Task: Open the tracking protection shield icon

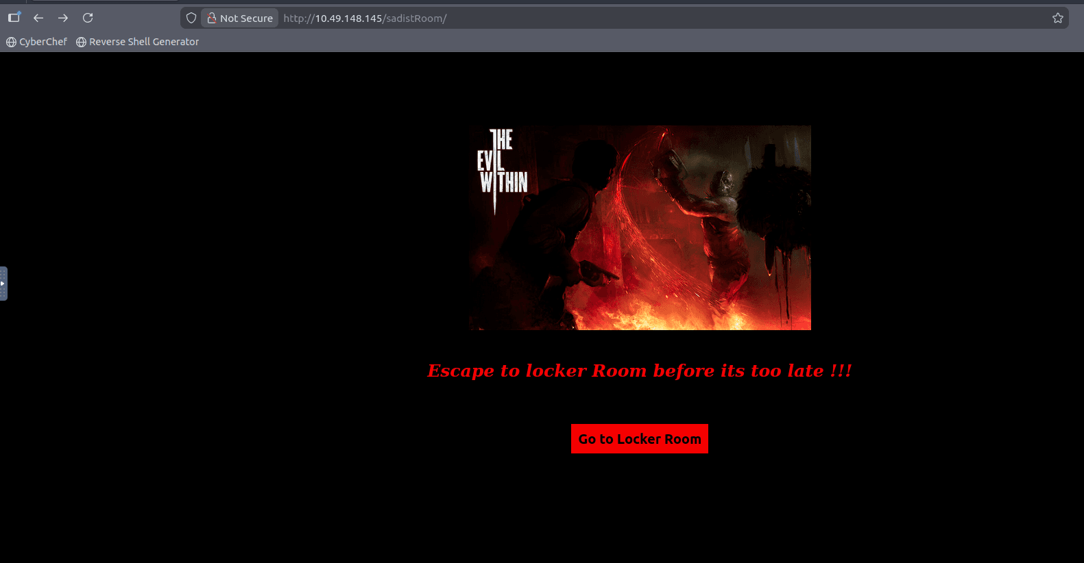Action: tap(191, 18)
